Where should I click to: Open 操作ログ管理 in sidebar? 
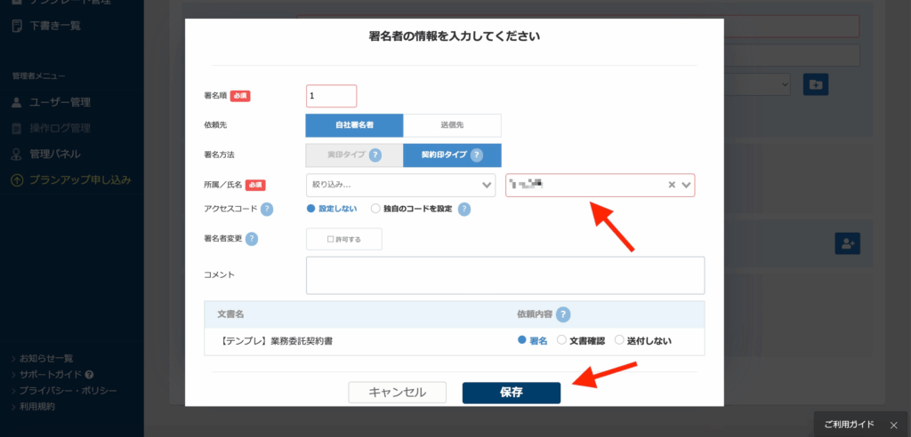[60, 128]
